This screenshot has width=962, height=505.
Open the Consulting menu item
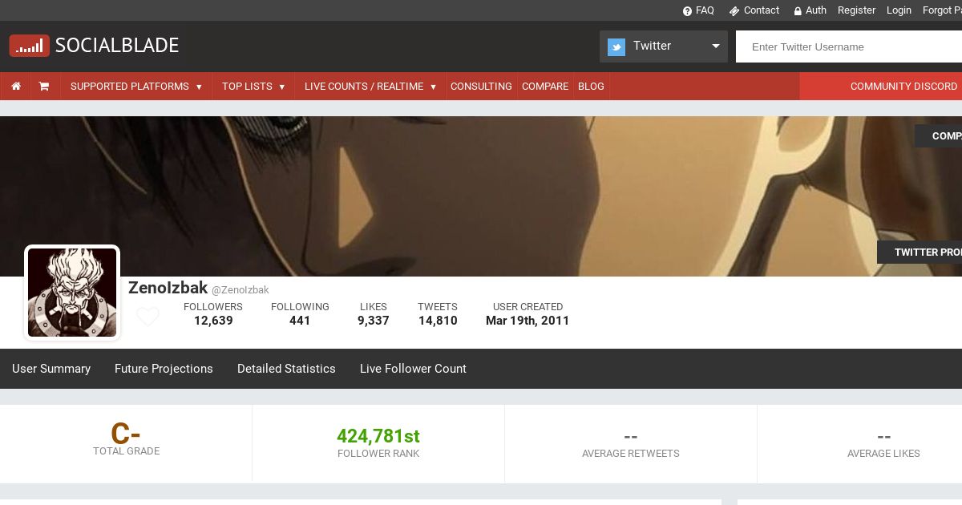tap(481, 87)
